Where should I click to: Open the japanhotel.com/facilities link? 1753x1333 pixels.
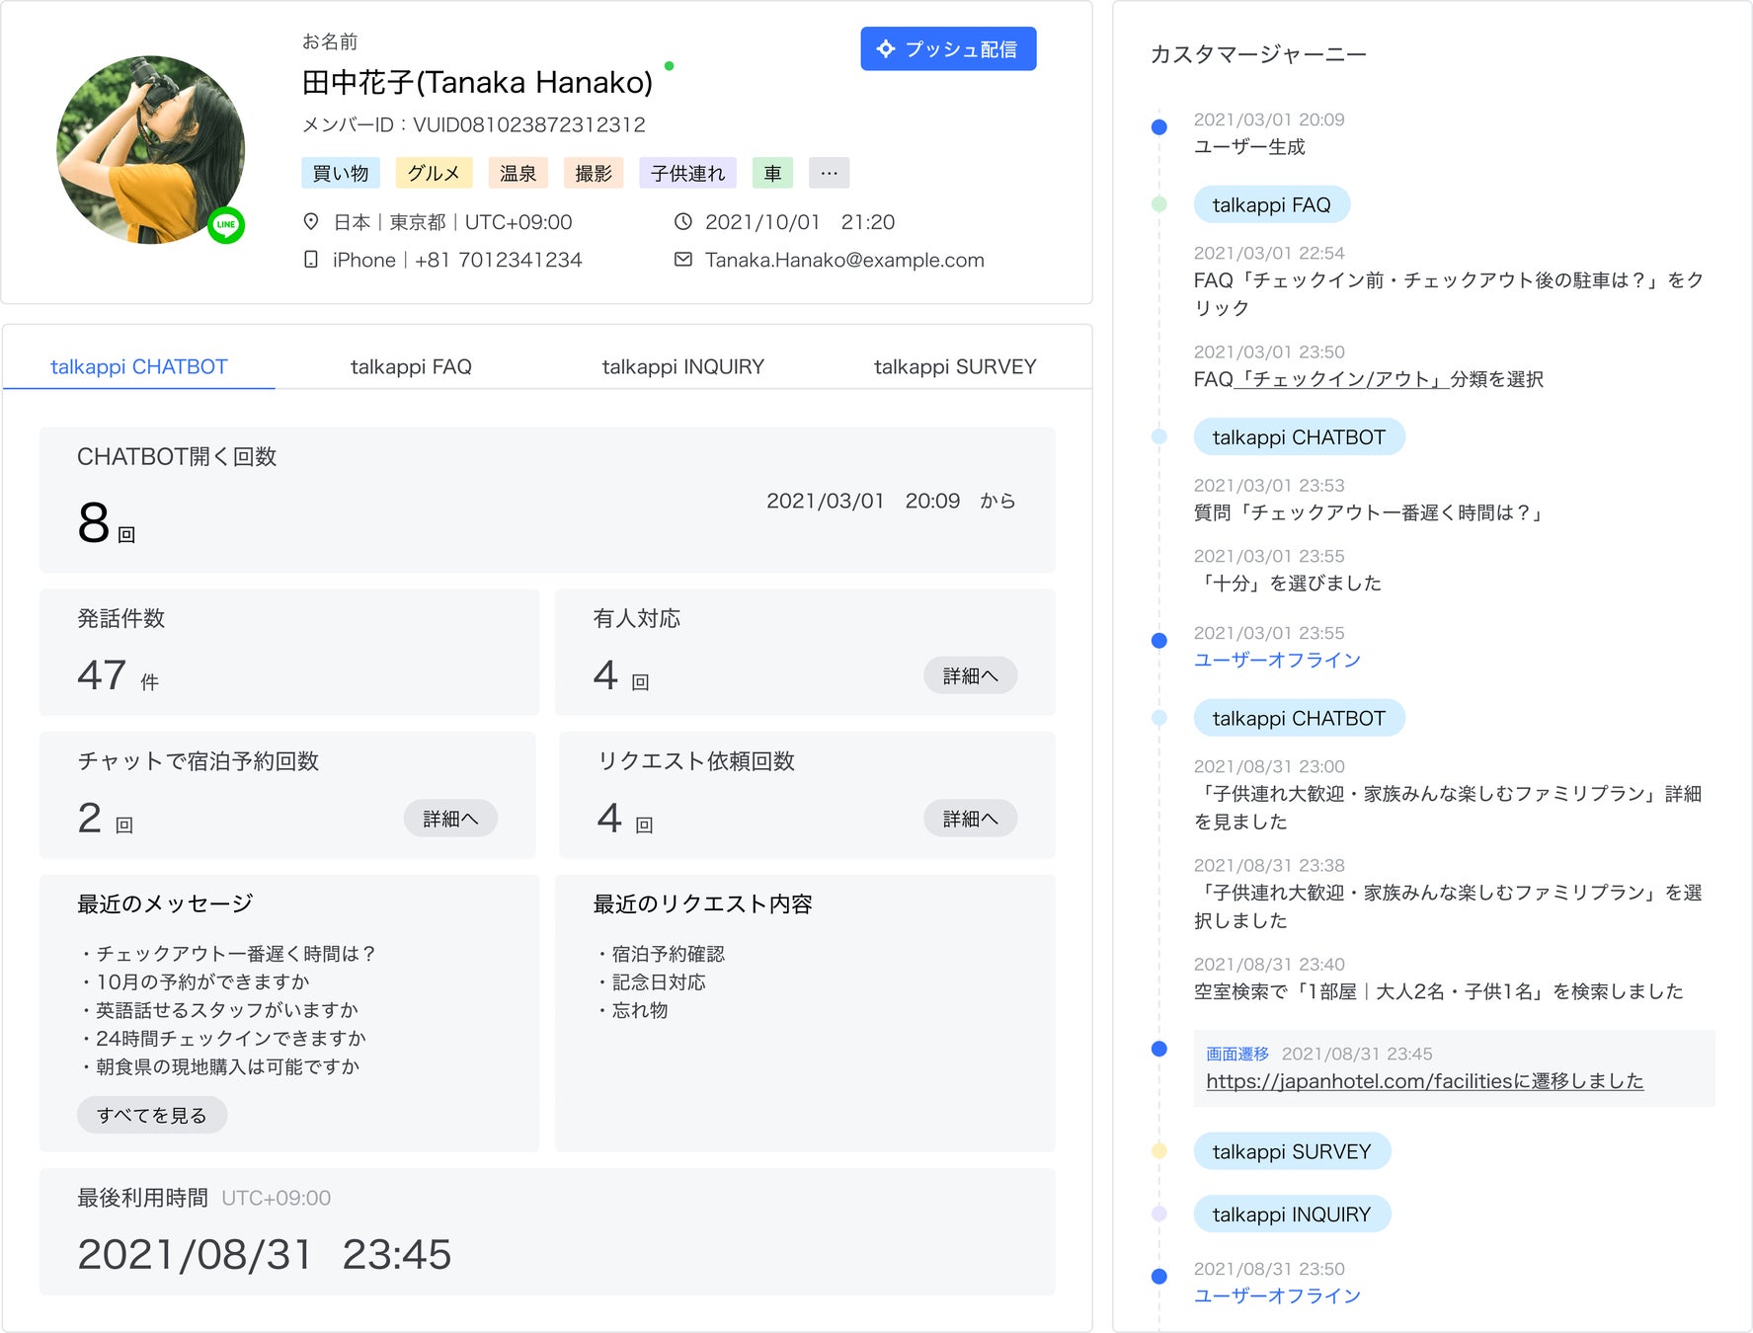(1424, 1081)
